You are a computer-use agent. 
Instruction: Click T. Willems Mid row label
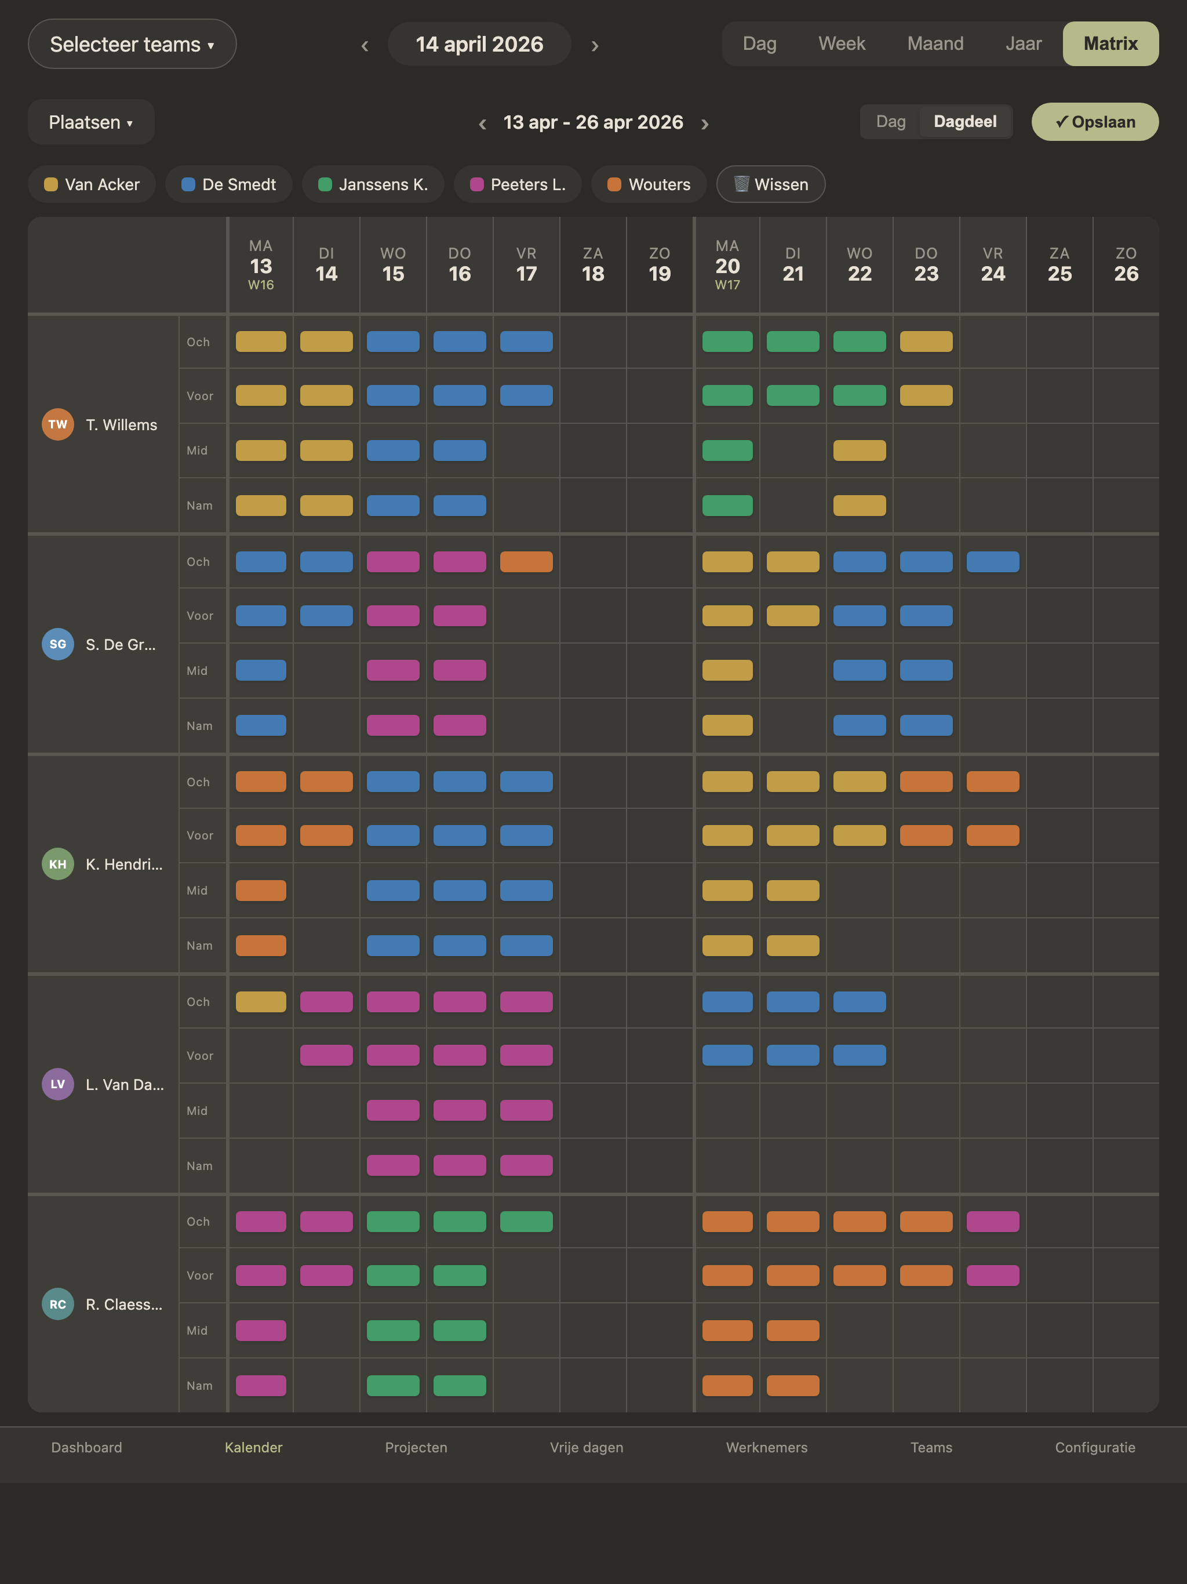(x=197, y=451)
